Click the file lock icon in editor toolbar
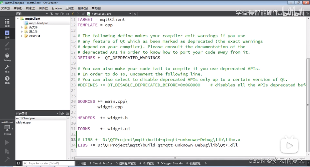This screenshot has width=310, height=167. (x=83, y=14)
